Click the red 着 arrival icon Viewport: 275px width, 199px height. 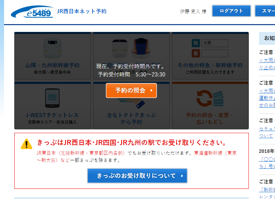[196, 53]
